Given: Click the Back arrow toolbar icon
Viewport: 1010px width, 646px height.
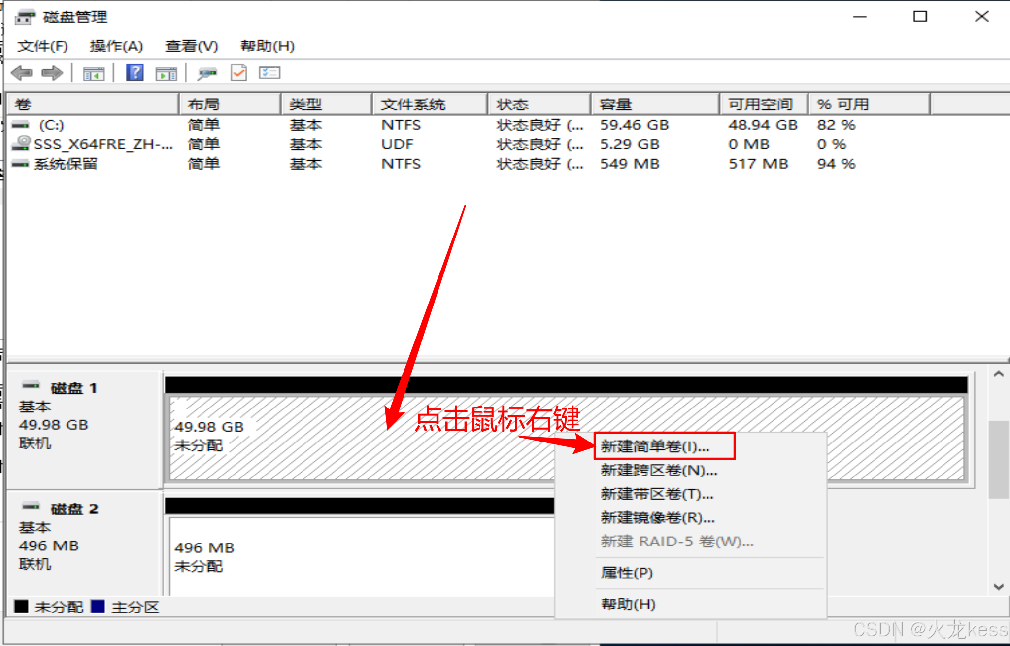Looking at the screenshot, I should click(22, 73).
